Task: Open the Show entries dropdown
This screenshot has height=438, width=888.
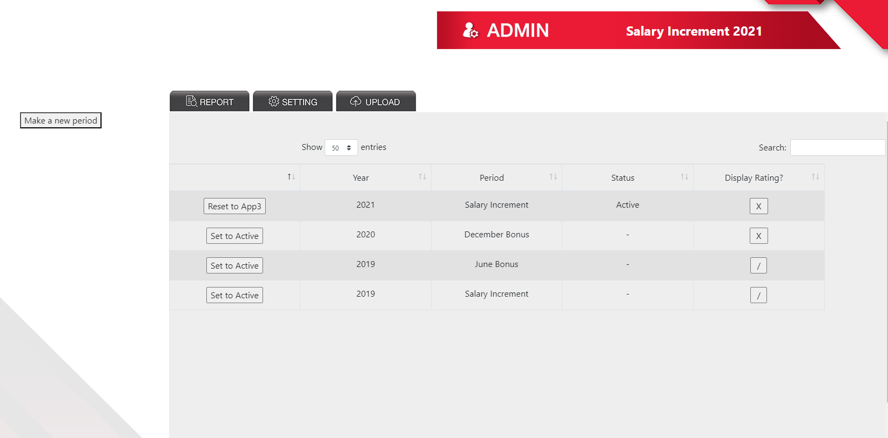Action: tap(341, 148)
